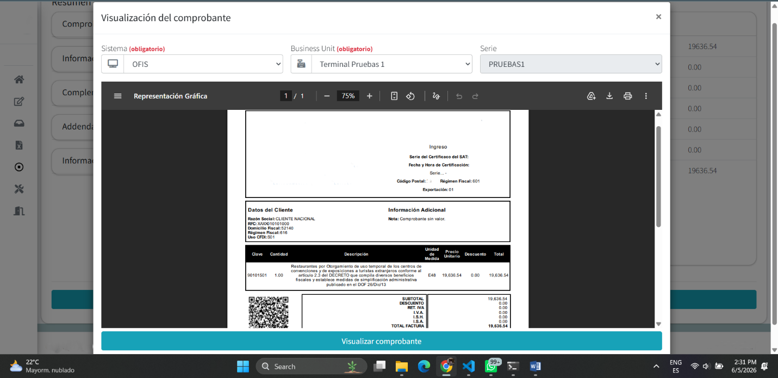The height and width of the screenshot is (378, 778).
Task: Click the CLIENTE NACIONAL razón social text
Action: (x=295, y=219)
